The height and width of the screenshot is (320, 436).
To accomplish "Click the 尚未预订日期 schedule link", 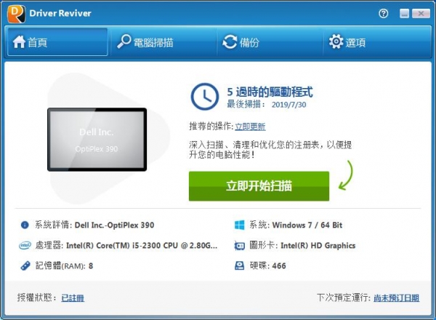I will pos(397,298).
